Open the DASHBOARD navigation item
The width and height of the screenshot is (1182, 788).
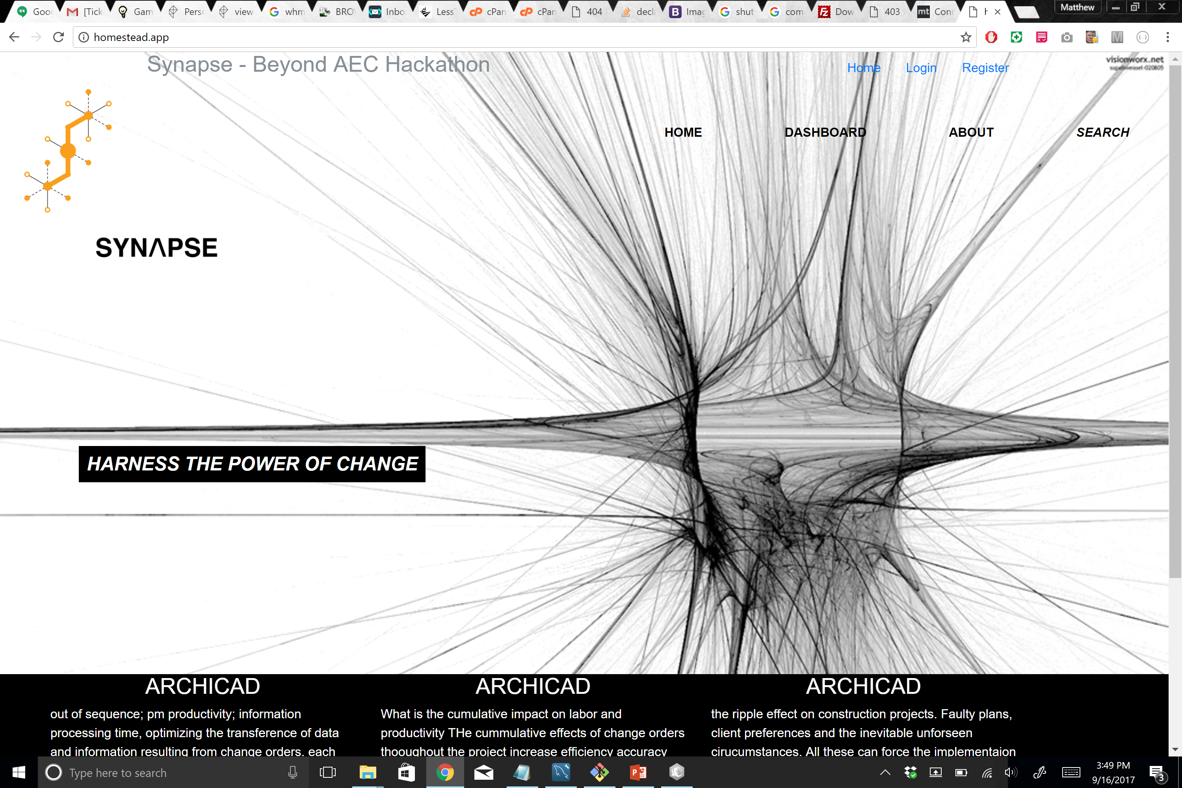point(825,132)
